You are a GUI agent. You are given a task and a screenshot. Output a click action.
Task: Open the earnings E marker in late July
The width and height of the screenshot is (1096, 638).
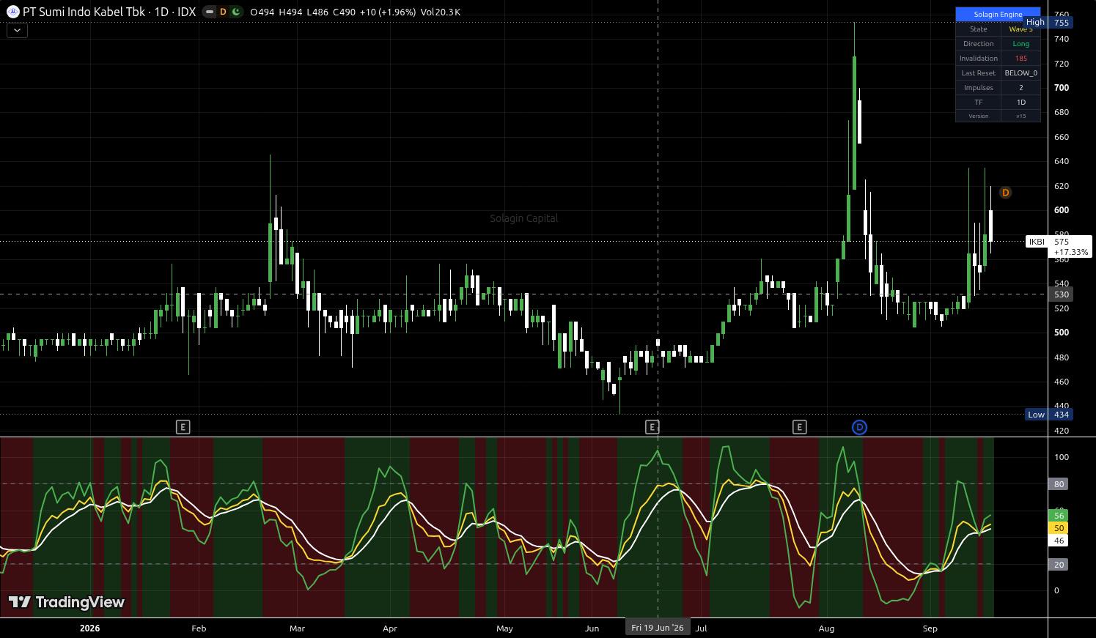(x=800, y=427)
